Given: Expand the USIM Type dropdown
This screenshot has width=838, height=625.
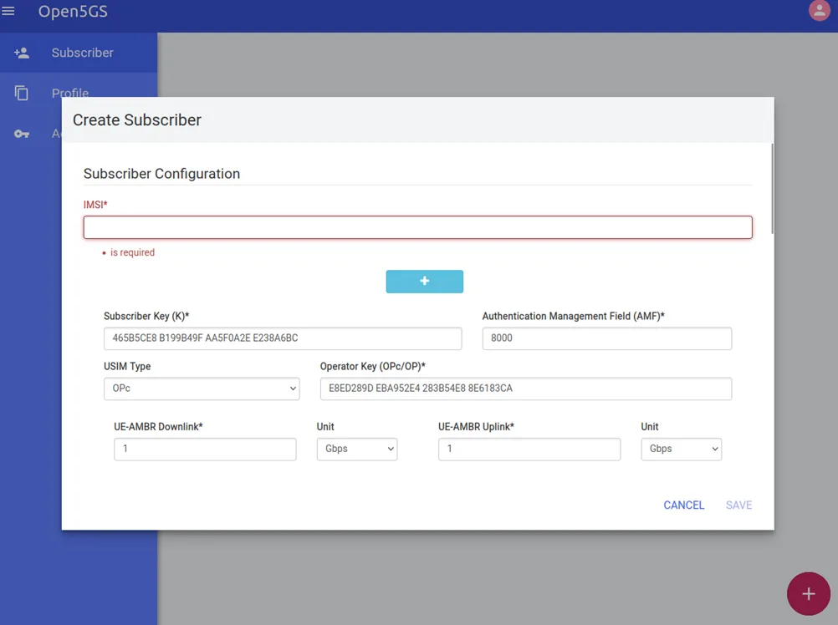Looking at the screenshot, I should click(202, 389).
